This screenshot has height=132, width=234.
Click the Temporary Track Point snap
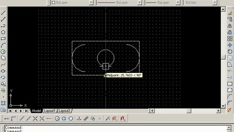7,119
